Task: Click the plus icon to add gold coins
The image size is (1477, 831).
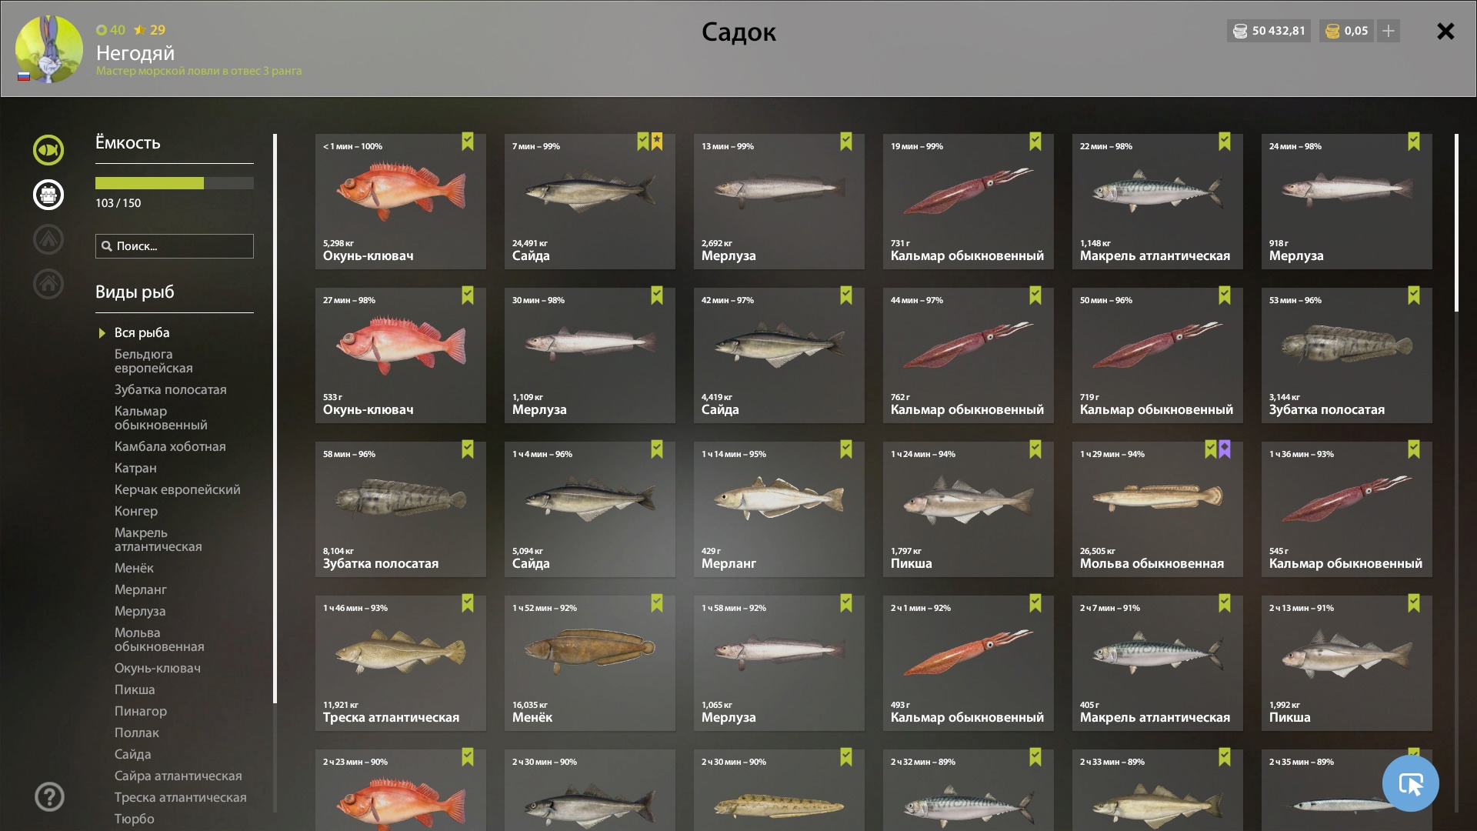Action: [x=1389, y=31]
